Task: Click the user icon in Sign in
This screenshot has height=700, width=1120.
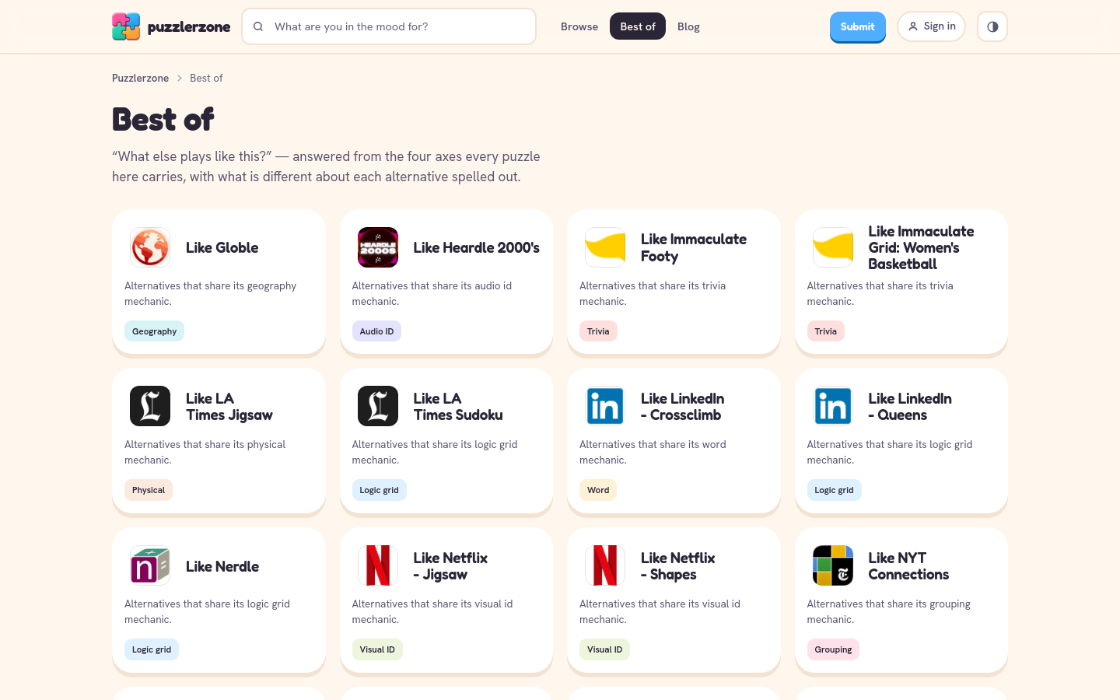Action: point(913,26)
